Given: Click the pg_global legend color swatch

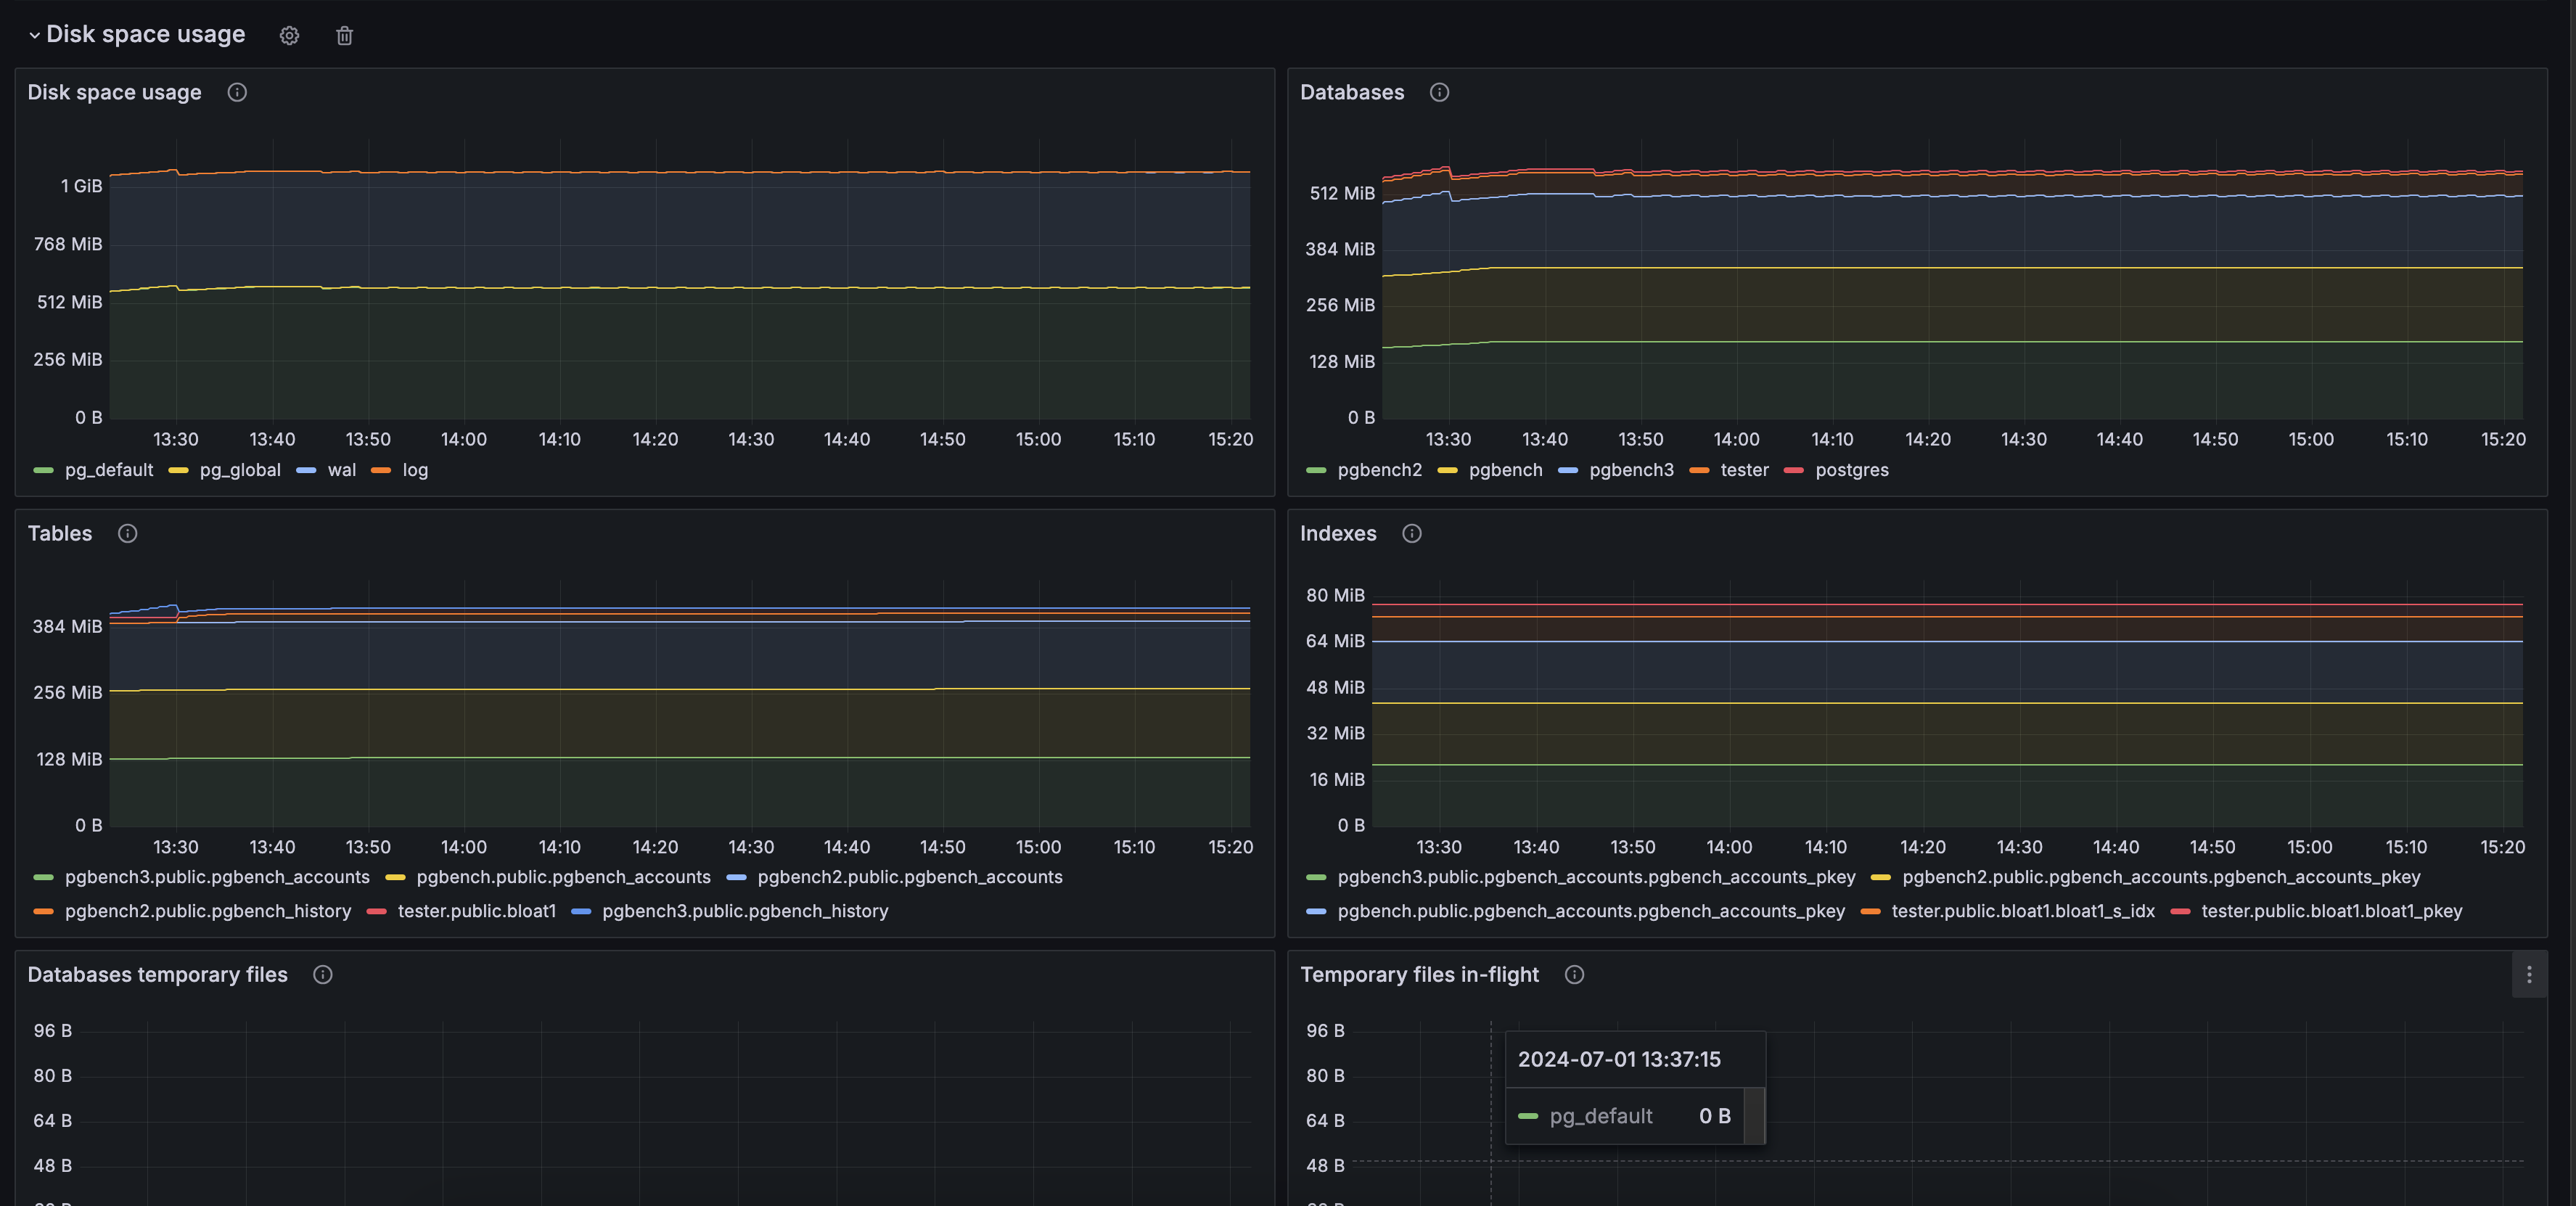Looking at the screenshot, I should (x=178, y=470).
